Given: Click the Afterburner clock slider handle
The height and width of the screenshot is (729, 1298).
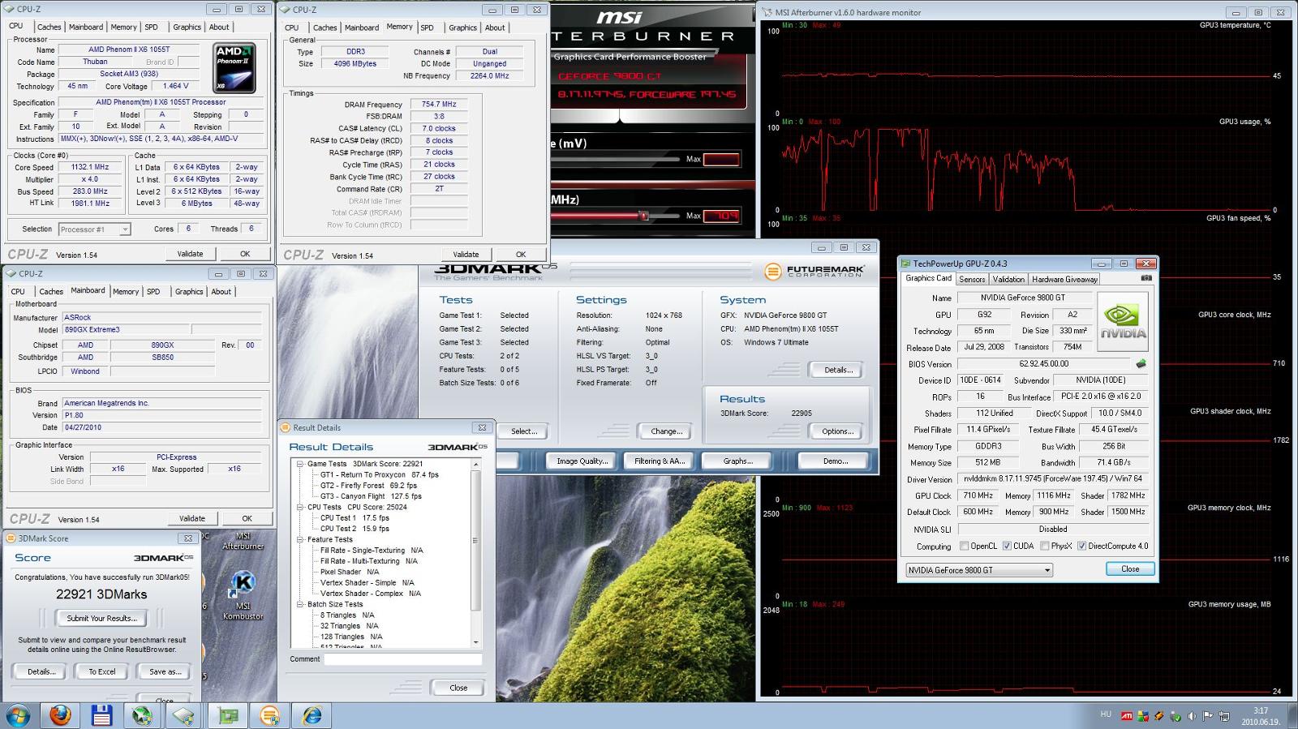Looking at the screenshot, I should [x=644, y=216].
